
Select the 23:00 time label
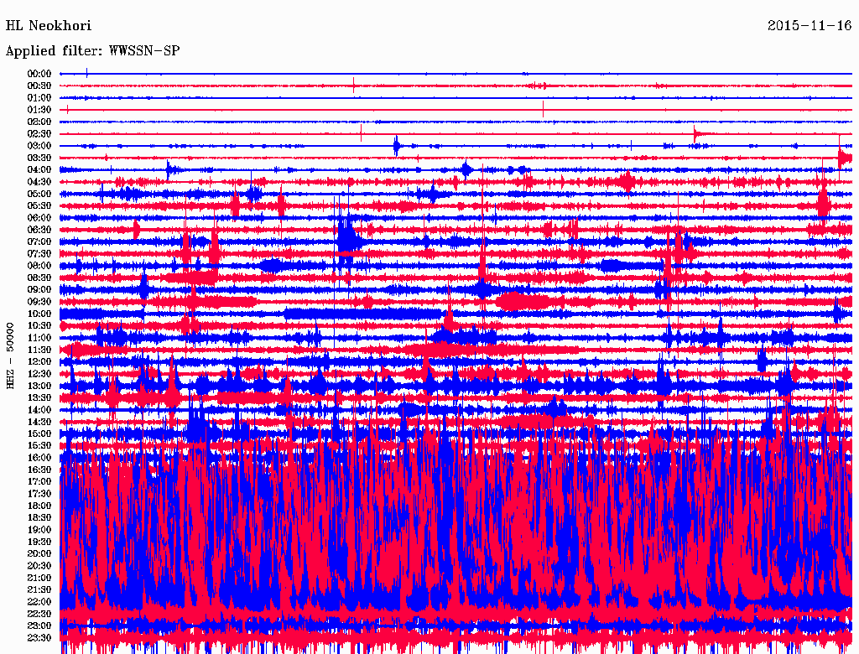(x=39, y=626)
